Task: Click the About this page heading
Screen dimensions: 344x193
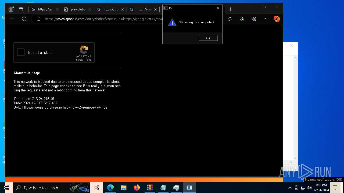Action: coord(27,73)
